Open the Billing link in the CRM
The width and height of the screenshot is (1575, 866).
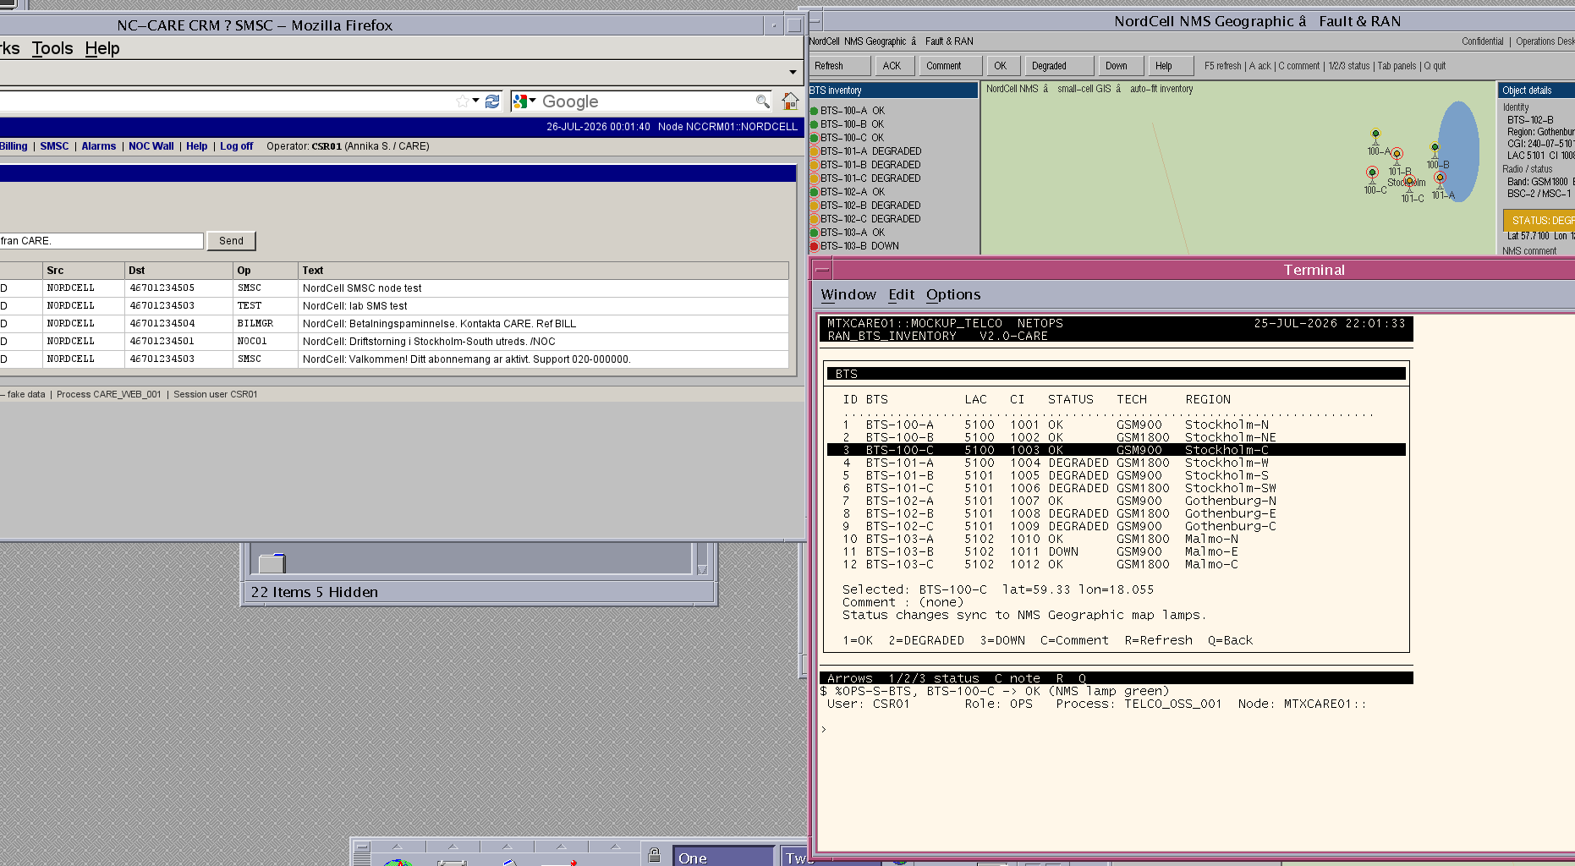coord(14,146)
